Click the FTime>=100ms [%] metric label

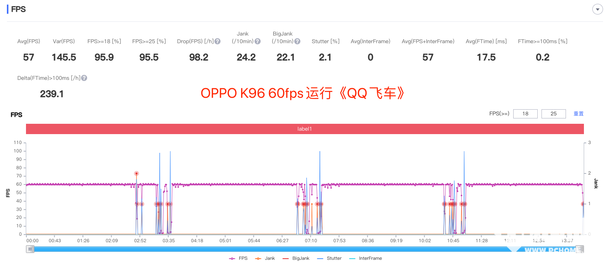tap(543, 41)
